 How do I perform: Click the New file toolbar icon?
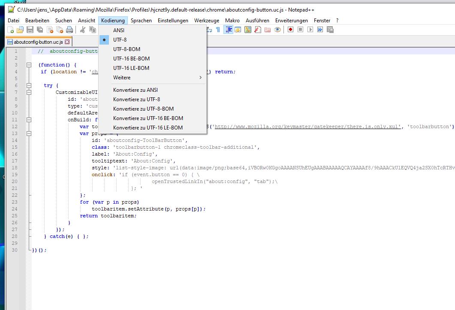(x=11, y=30)
